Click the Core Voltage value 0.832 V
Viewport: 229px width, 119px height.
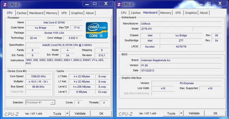click(73, 38)
